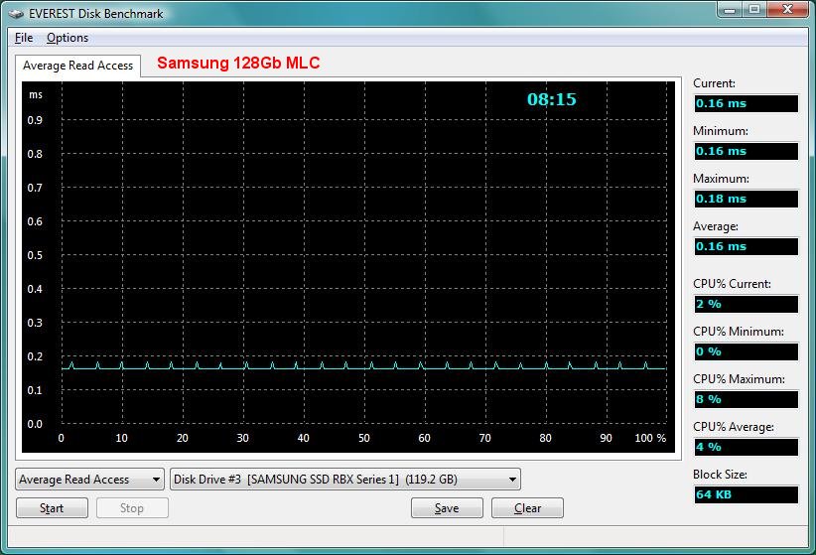The image size is (816, 555).
Task: Click the 50 x-axis label
Action: coord(363,438)
